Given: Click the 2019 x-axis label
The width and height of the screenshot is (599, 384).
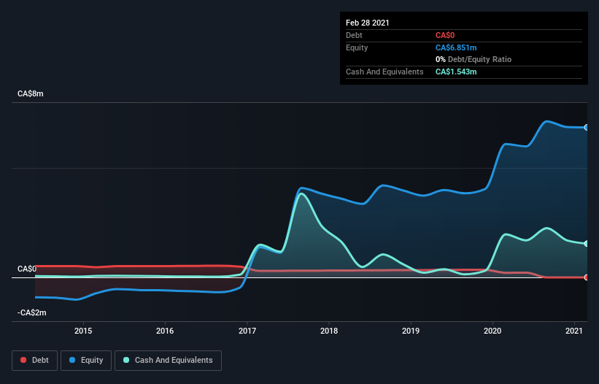Looking at the screenshot, I should pyautogui.click(x=411, y=331).
